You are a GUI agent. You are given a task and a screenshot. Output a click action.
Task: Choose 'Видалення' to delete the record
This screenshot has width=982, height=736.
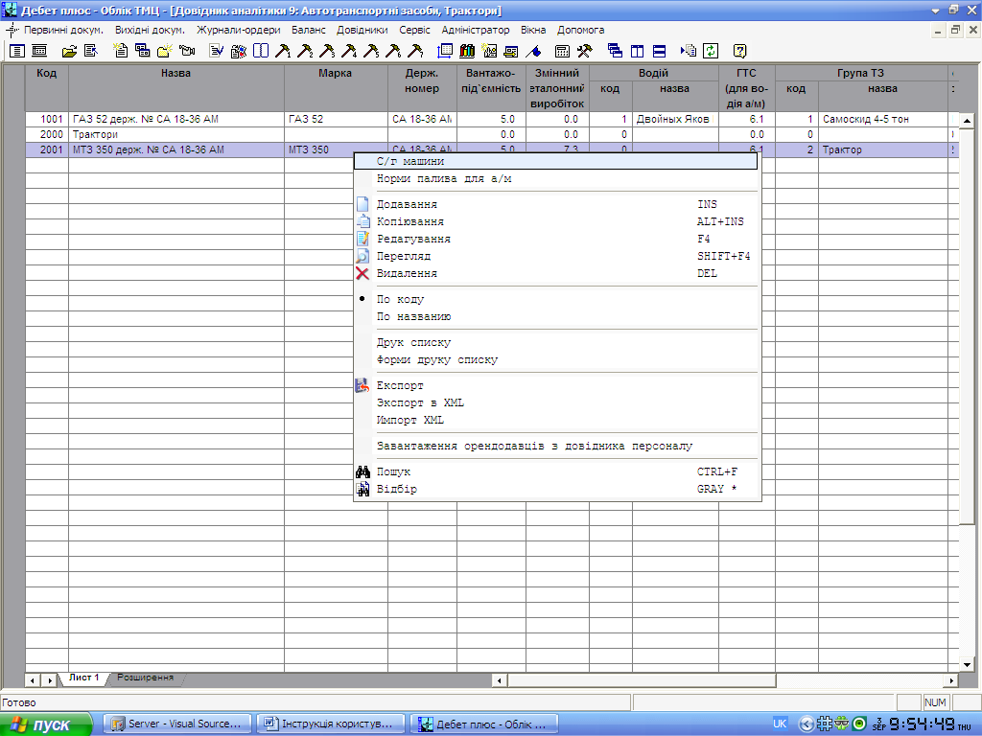coord(555,273)
